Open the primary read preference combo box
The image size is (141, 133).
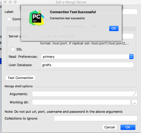tap(87, 57)
